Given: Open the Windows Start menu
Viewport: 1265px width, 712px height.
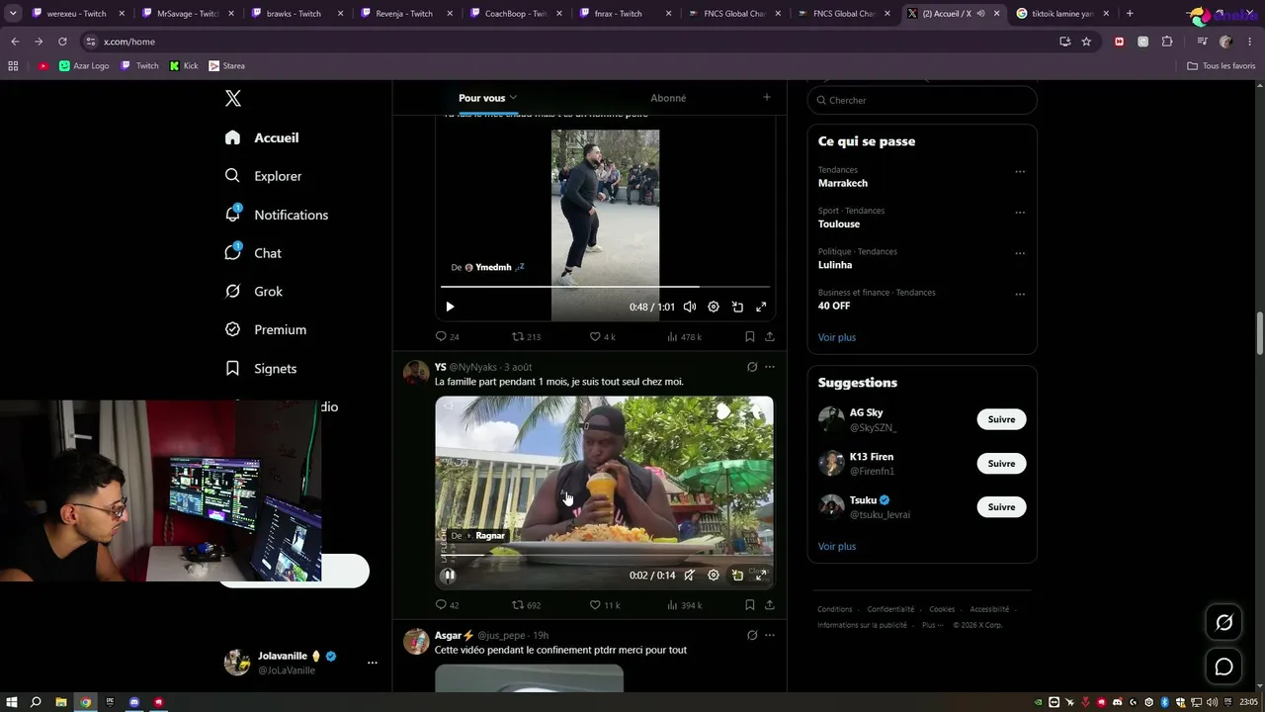Looking at the screenshot, I should [x=12, y=702].
